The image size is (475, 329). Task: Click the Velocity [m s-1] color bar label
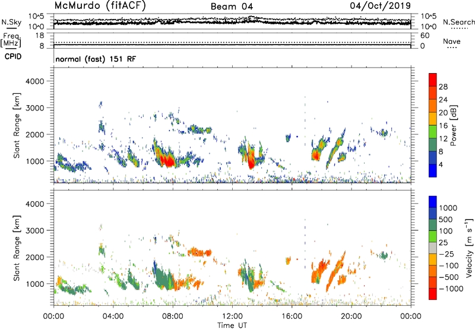(469, 248)
